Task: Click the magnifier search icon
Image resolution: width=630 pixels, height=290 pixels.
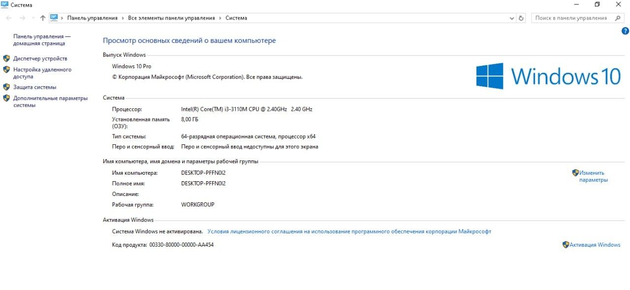Action: pyautogui.click(x=618, y=18)
